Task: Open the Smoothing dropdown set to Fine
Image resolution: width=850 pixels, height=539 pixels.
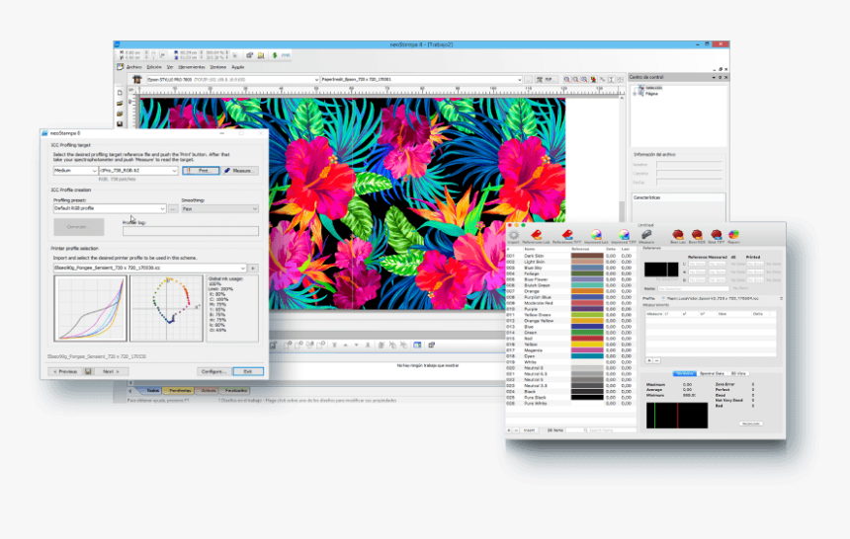Action: tap(219, 209)
